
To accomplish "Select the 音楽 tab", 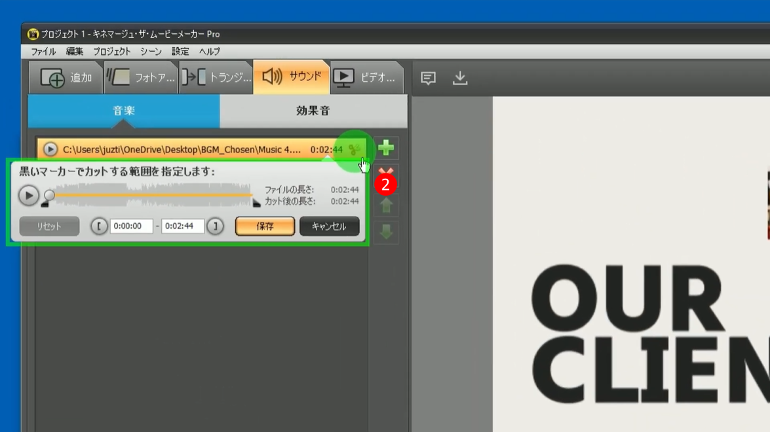I will click(x=124, y=111).
